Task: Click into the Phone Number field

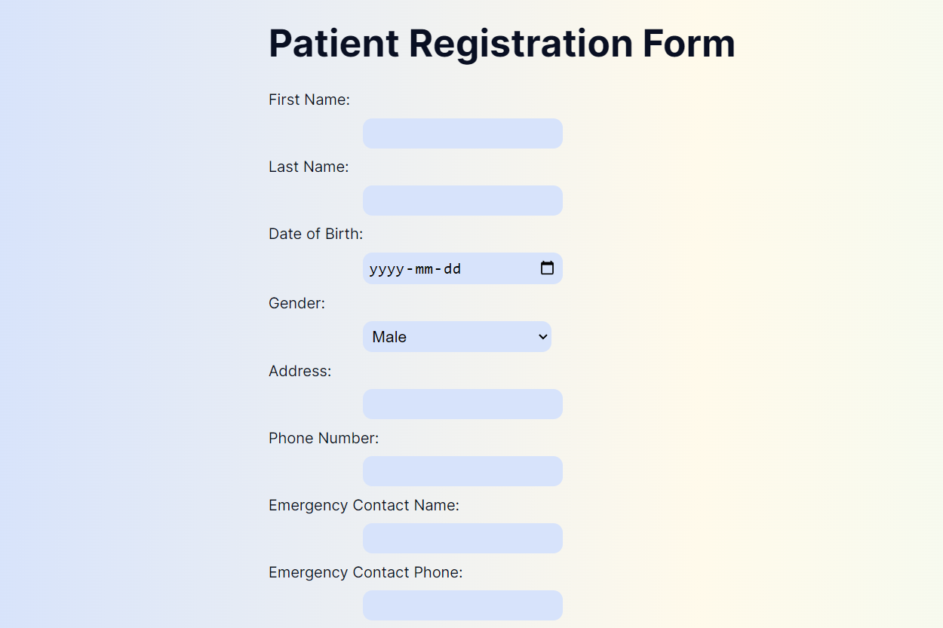Action: click(x=462, y=471)
